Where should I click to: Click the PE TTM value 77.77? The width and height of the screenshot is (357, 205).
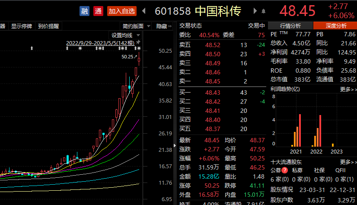point(303,34)
